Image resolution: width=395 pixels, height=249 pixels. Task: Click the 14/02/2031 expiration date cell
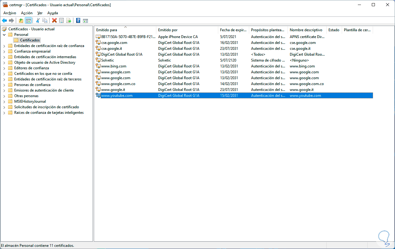point(229,84)
